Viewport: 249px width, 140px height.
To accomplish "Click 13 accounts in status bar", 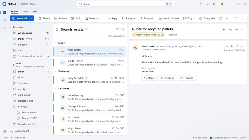I will (200, 138).
